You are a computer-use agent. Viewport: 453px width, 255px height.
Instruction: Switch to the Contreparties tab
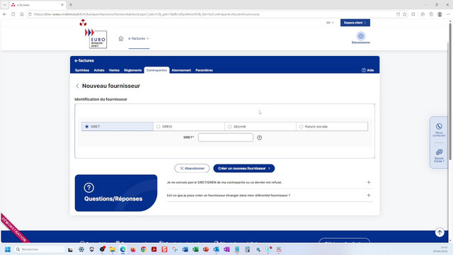(156, 70)
